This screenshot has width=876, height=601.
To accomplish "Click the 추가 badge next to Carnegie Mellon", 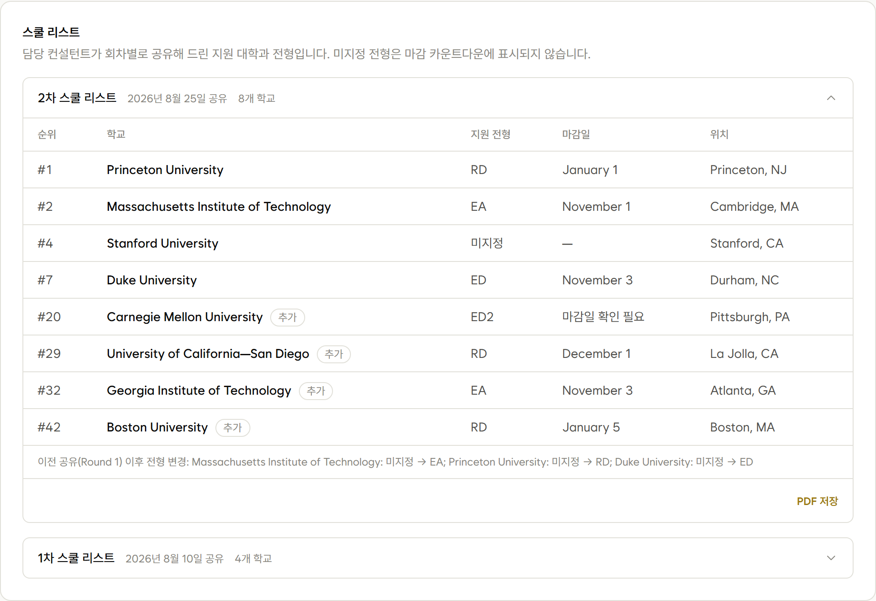I will pos(288,318).
